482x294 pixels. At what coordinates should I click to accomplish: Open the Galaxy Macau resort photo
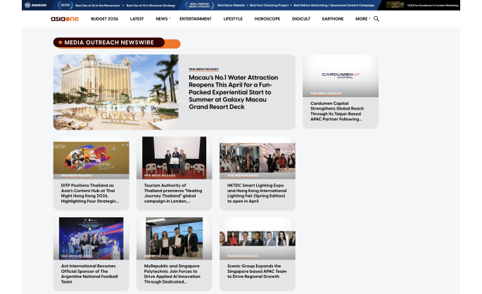click(116, 92)
